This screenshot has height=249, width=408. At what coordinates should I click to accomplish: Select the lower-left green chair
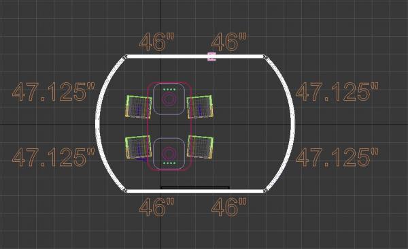[138, 148]
